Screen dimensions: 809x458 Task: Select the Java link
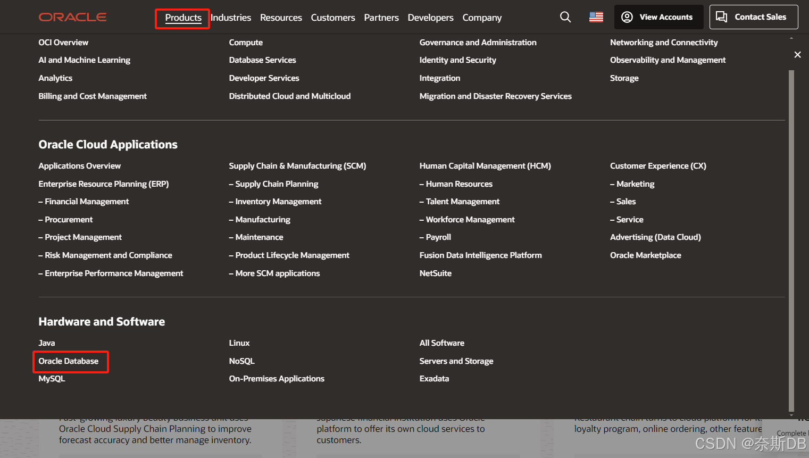click(47, 343)
